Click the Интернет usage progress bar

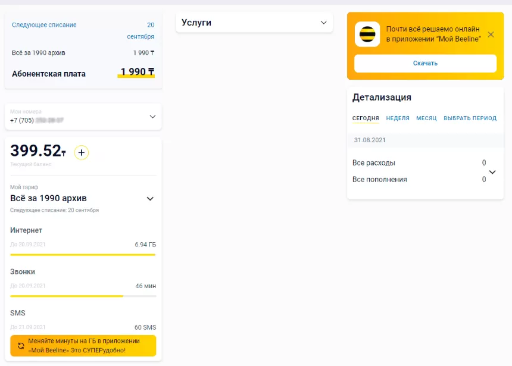pos(83,255)
